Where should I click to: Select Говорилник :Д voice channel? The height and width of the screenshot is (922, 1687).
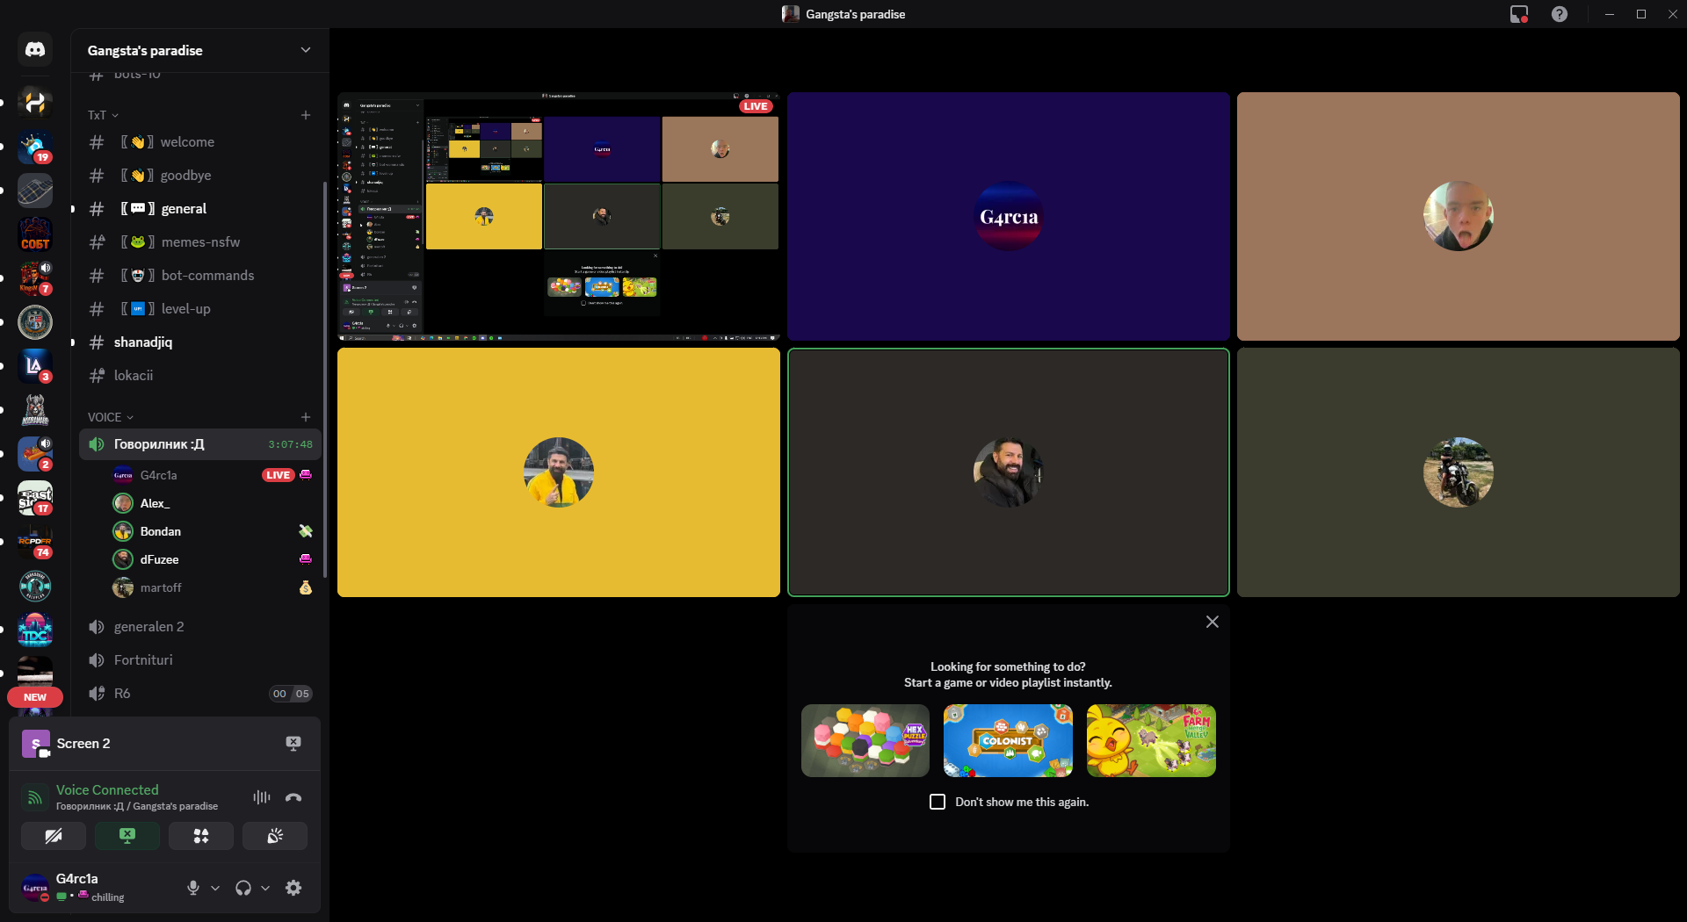200,444
